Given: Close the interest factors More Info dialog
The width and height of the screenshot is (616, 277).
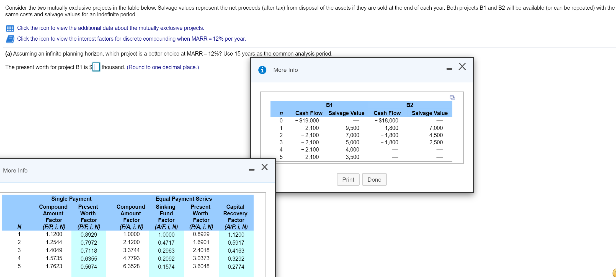Looking at the screenshot, I should [264, 167].
